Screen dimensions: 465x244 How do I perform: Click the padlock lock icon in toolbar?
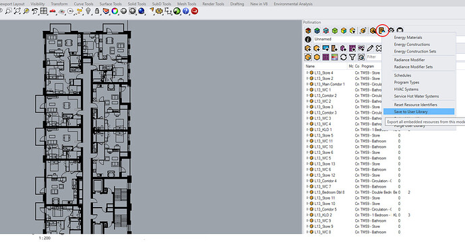click(x=97, y=11)
